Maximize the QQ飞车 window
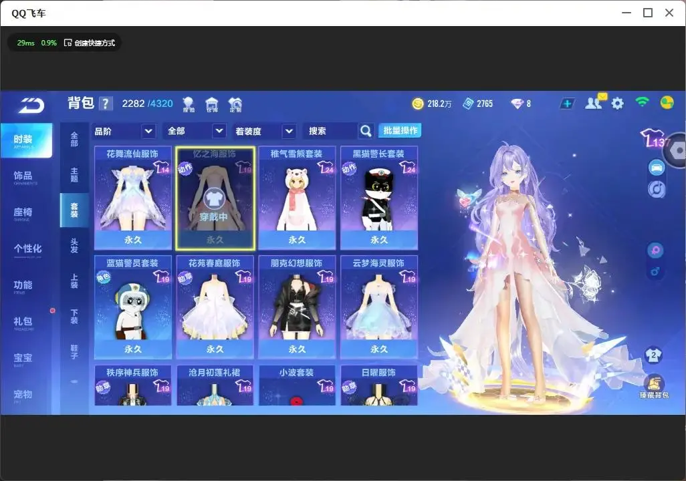The height and width of the screenshot is (481, 686). tap(648, 13)
